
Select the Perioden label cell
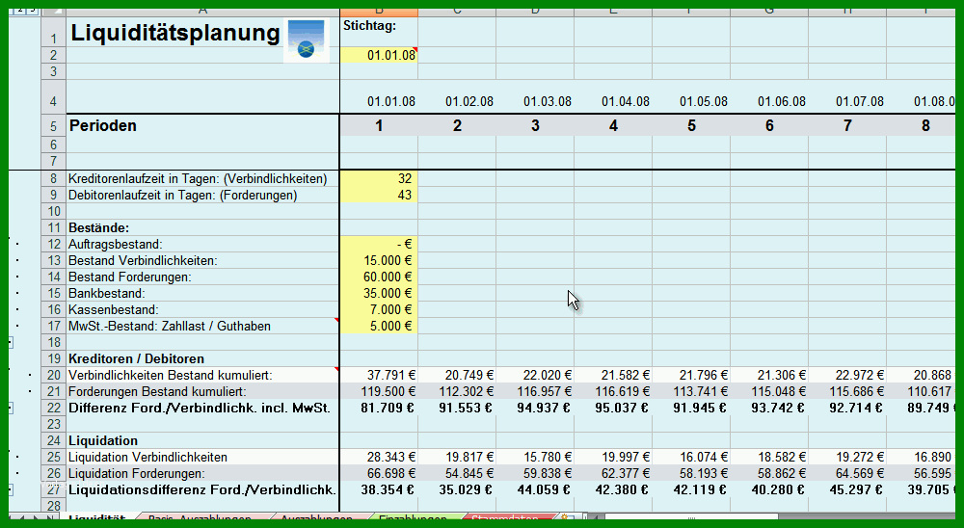pos(202,126)
